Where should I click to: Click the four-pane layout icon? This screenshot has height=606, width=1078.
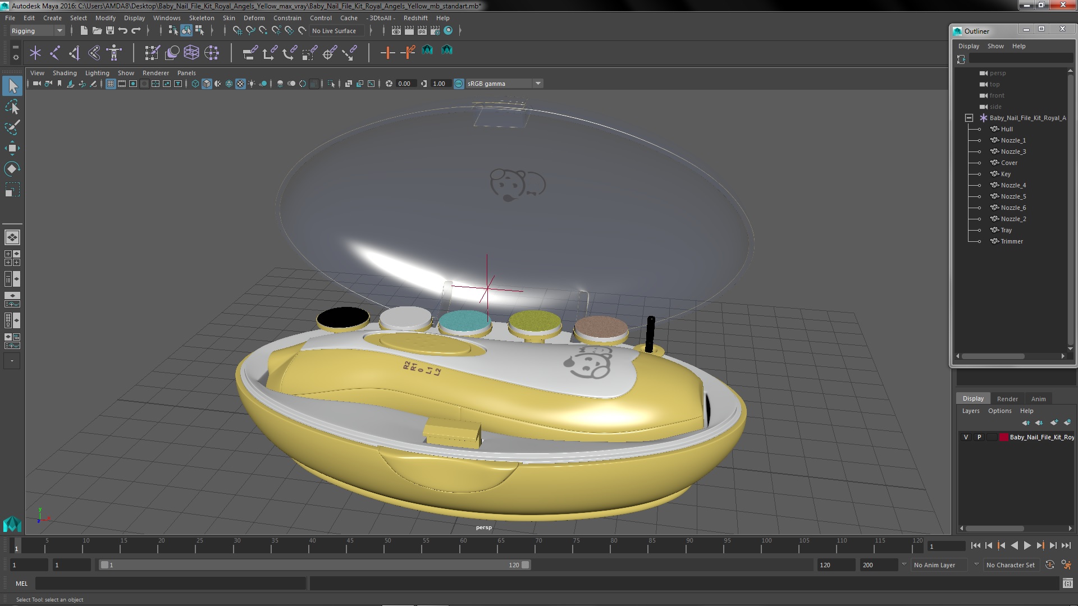[12, 258]
